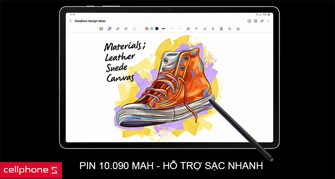Pick the coral red pen color
335x179 pixels.
(x=146, y=28)
